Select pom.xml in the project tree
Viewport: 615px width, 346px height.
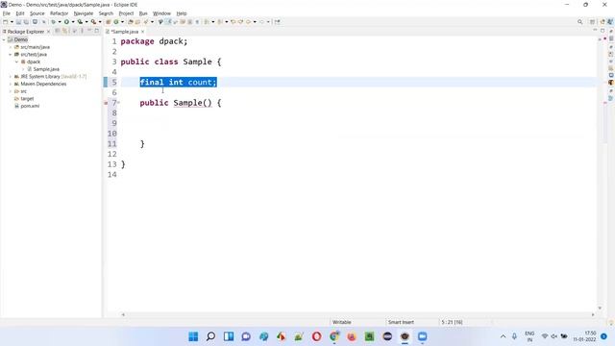30,106
